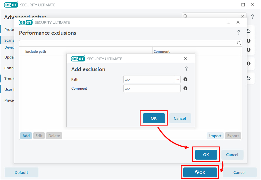Click Import in Performance exclusions
The height and width of the screenshot is (180, 261).
tap(215, 136)
